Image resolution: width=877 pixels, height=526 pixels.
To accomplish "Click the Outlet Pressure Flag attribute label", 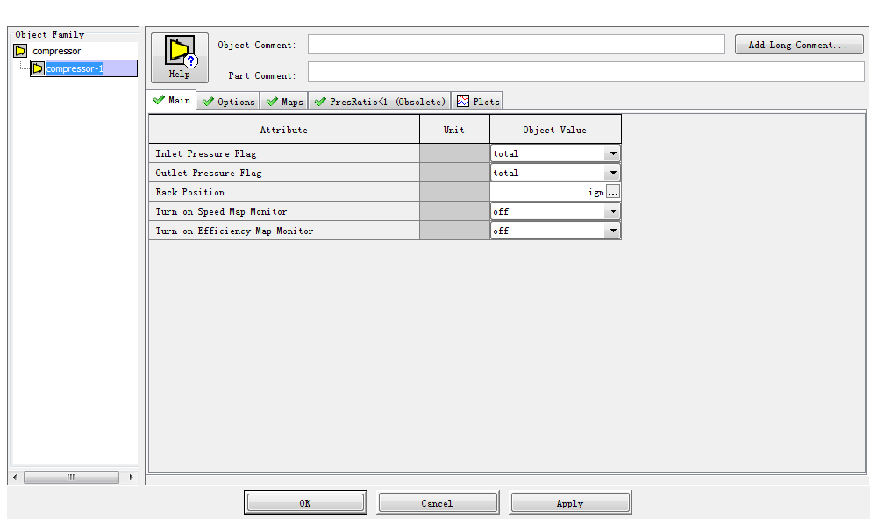I will (x=209, y=174).
